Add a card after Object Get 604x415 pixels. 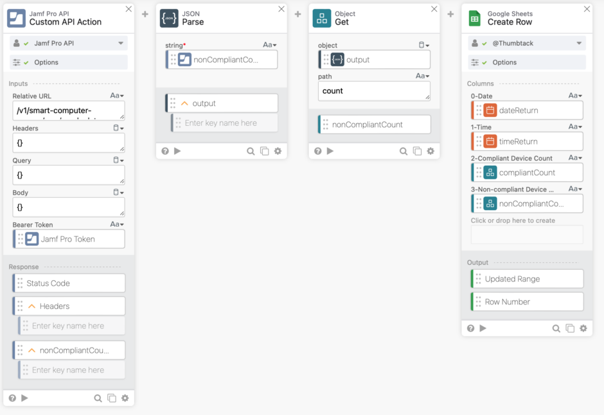450,14
